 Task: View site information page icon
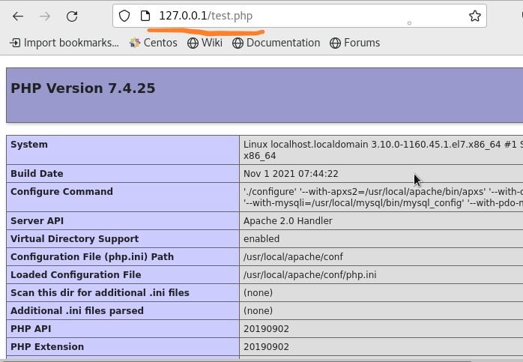145,16
